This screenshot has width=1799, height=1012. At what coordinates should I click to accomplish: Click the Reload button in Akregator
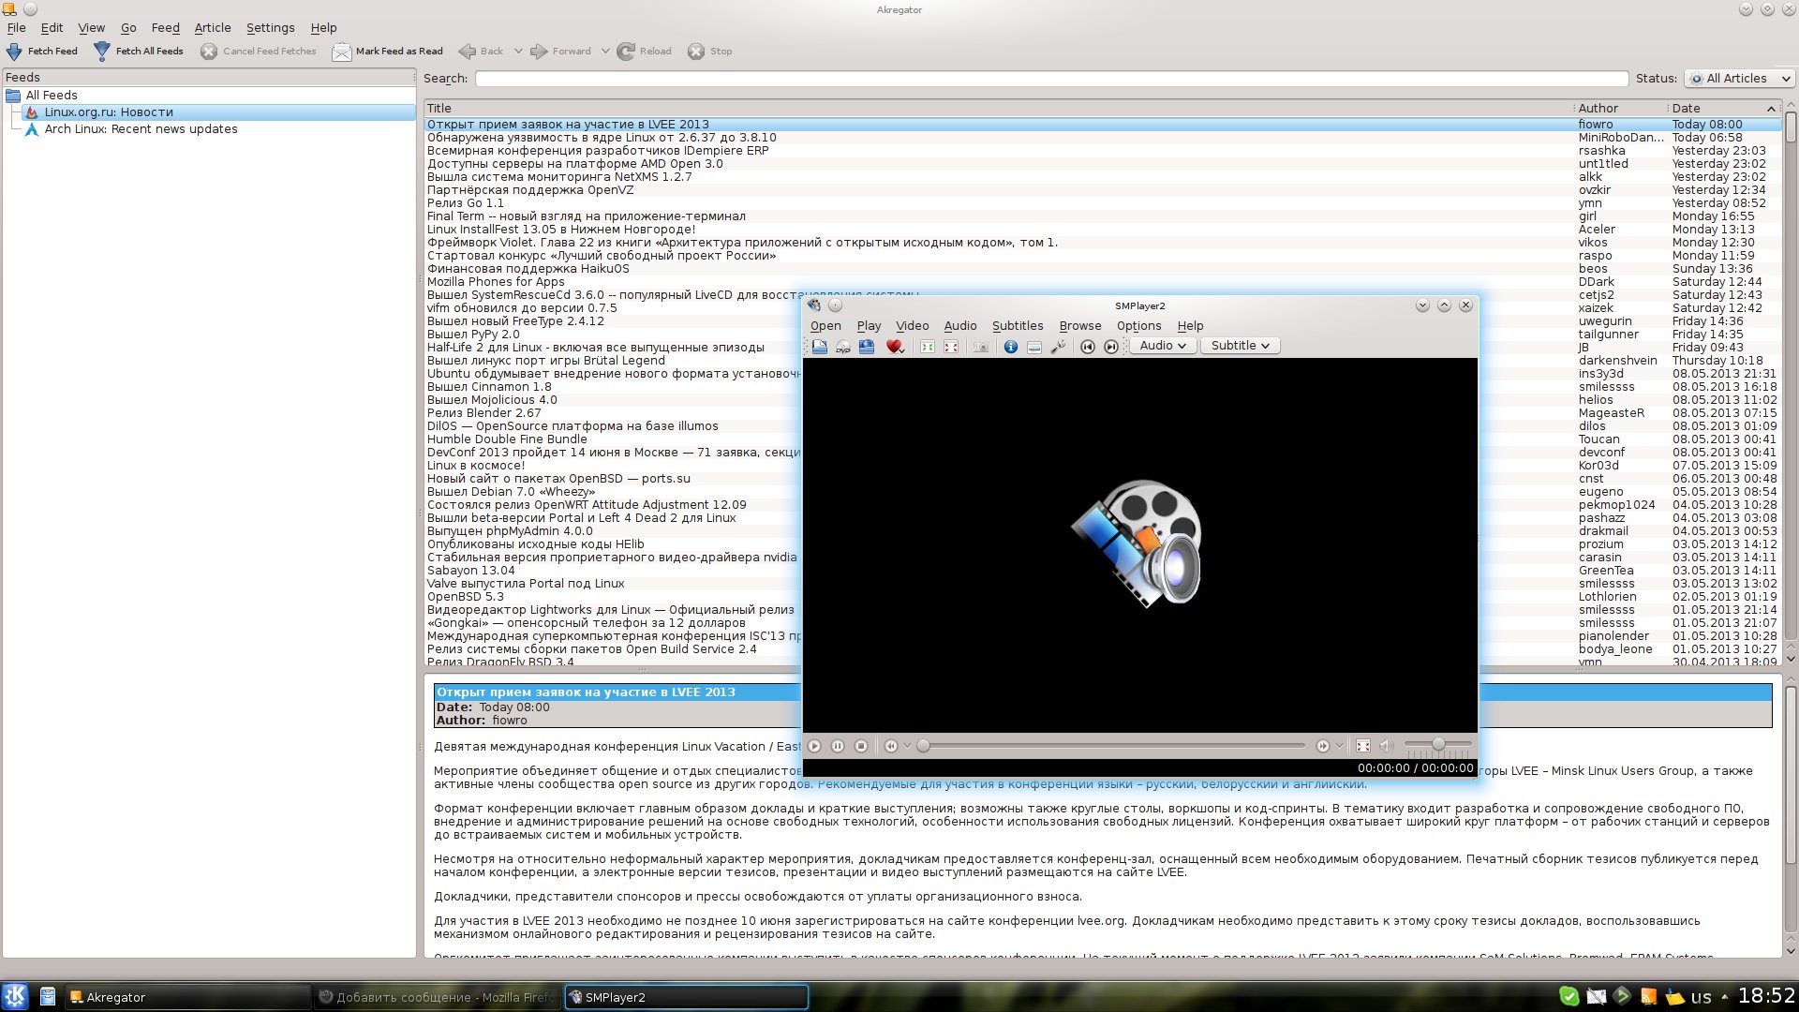point(645,52)
